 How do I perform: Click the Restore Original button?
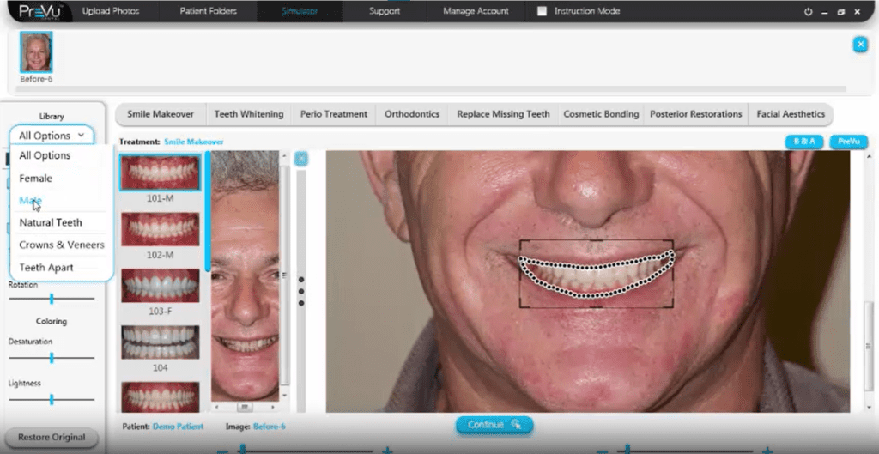(x=52, y=438)
